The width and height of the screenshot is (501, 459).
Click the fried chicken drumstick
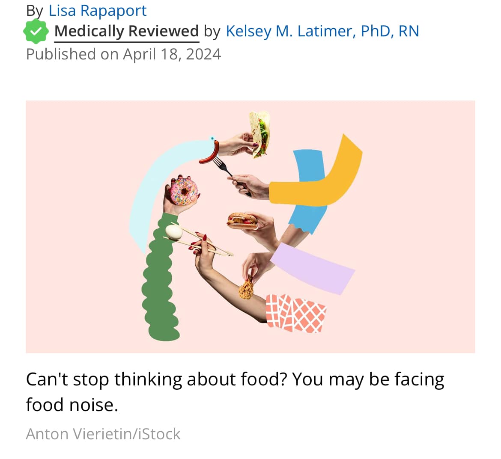coord(246,288)
